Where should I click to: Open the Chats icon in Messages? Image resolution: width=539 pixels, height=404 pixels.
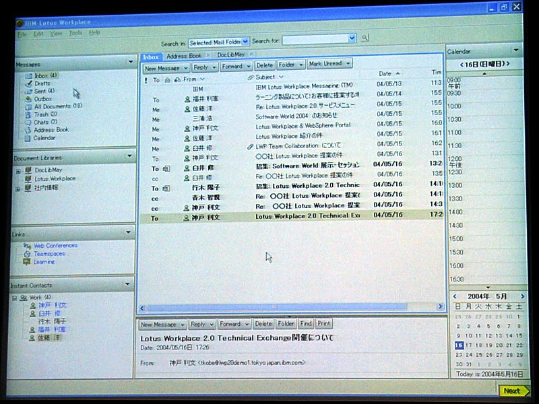[28, 123]
